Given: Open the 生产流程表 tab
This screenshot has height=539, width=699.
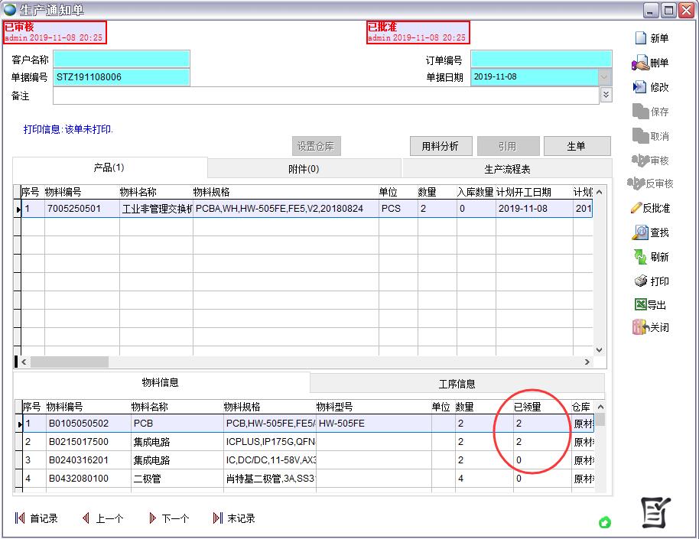Looking at the screenshot, I should pos(507,169).
